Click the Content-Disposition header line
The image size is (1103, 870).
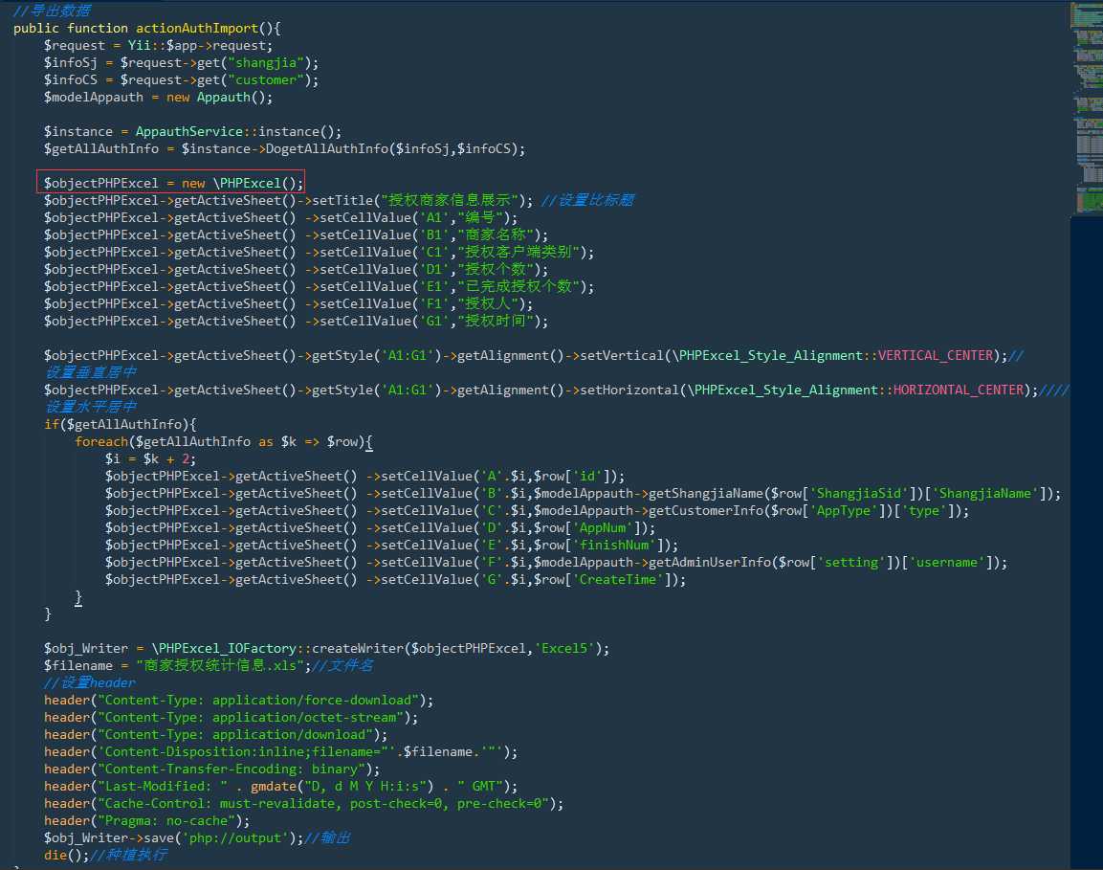pos(280,751)
